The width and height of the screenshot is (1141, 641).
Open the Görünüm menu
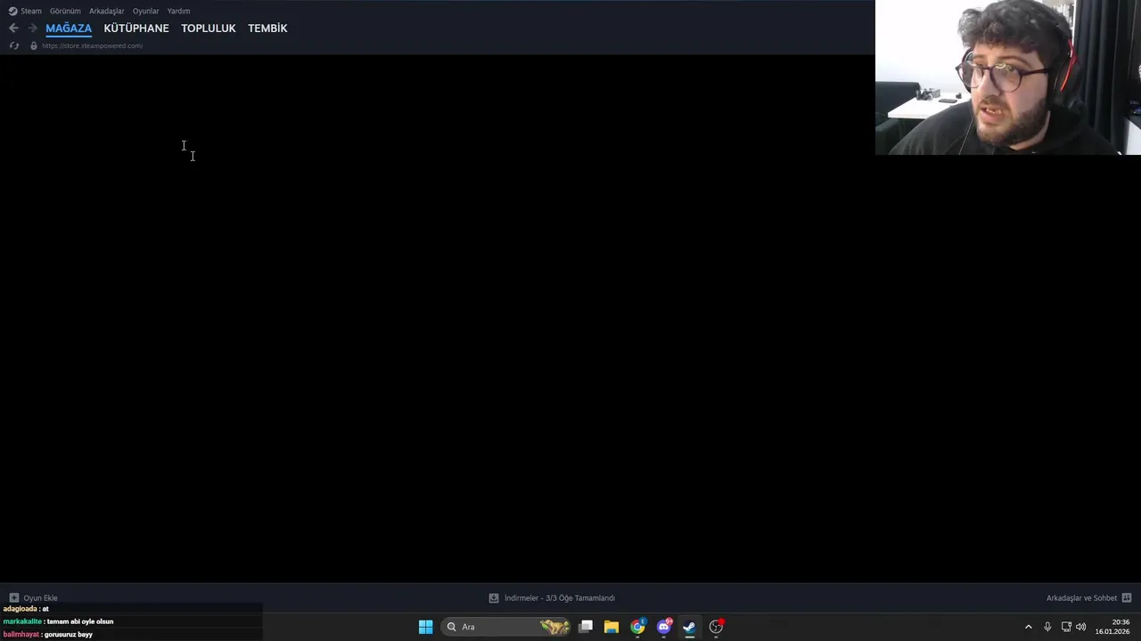click(65, 11)
